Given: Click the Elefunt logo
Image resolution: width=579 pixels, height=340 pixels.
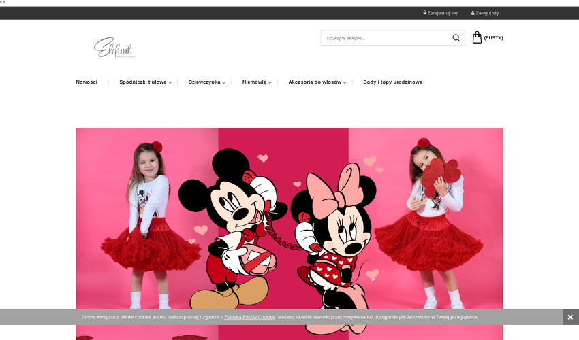Looking at the screenshot, I should click(114, 48).
